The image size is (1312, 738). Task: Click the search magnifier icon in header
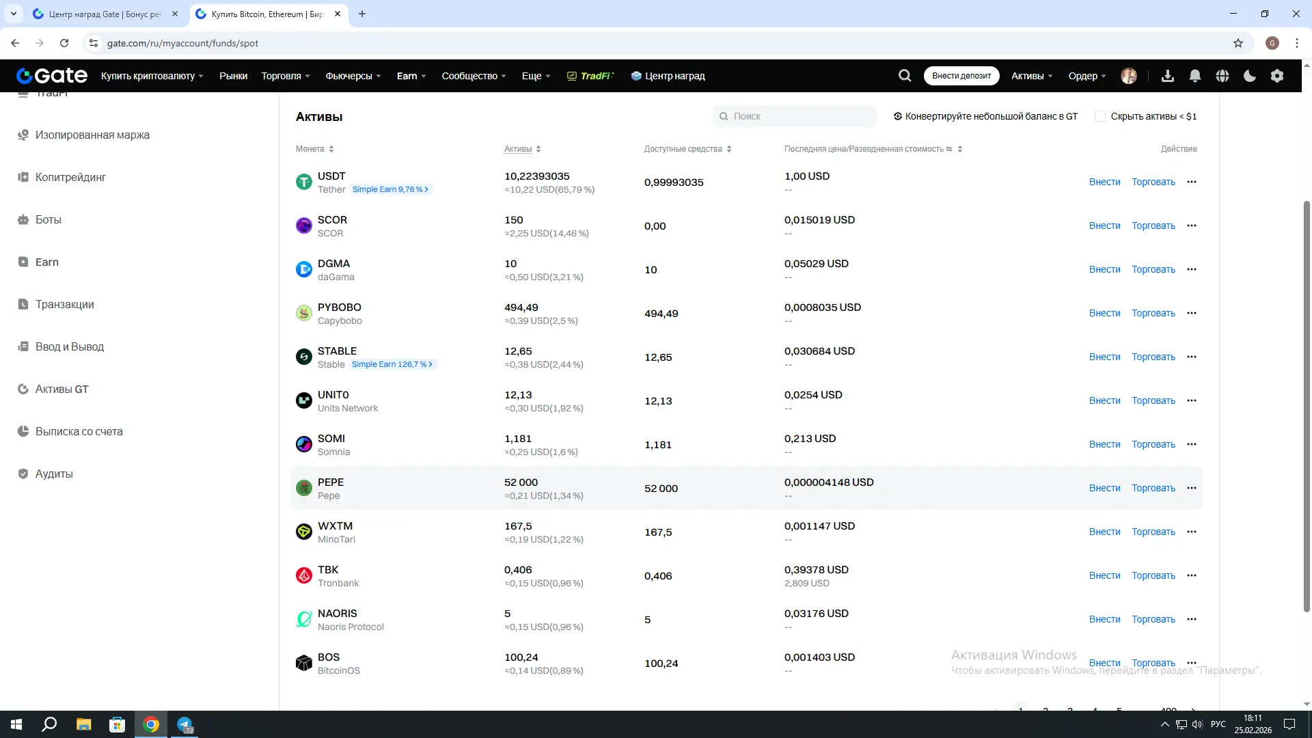[905, 76]
